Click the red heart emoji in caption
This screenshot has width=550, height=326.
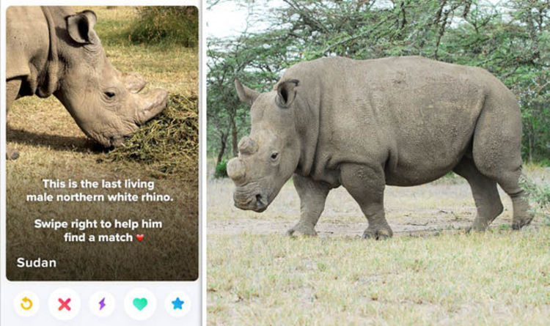coord(140,237)
